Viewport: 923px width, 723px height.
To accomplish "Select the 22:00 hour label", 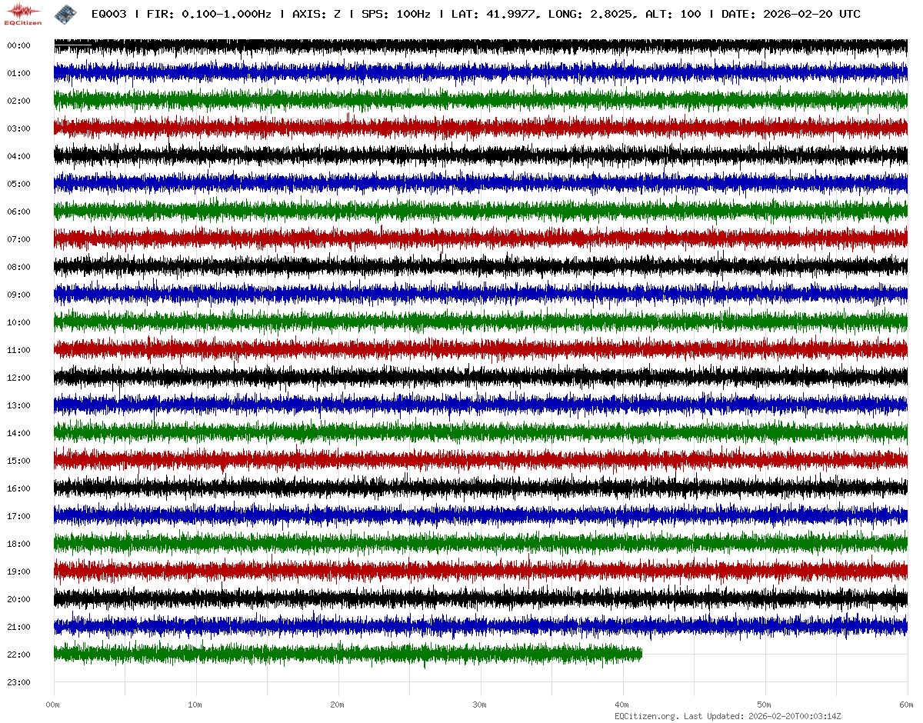I will tap(18, 655).
